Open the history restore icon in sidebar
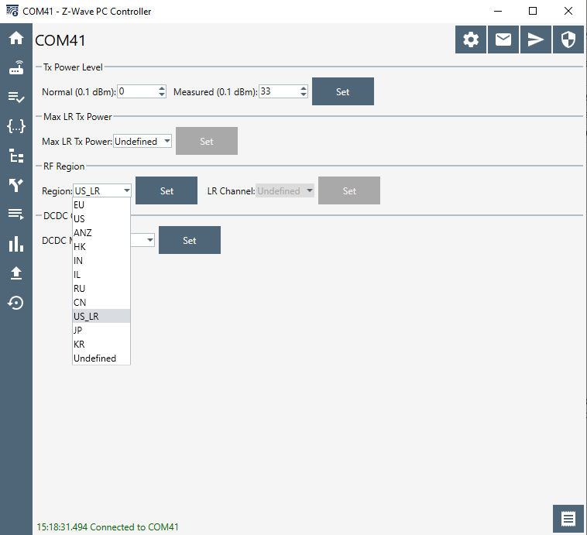This screenshot has width=587, height=535. tap(15, 303)
